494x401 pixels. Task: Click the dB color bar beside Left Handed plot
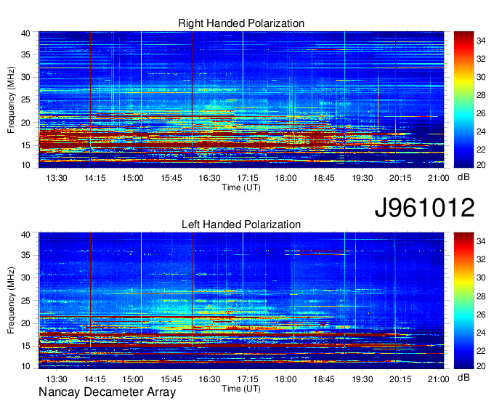point(463,301)
